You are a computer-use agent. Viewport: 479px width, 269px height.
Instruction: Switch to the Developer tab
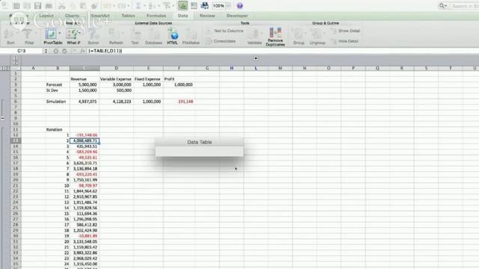(x=237, y=16)
